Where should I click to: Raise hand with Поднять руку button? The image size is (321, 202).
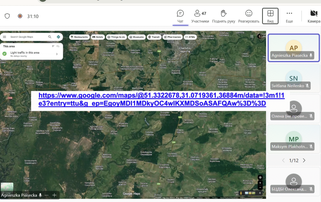click(x=224, y=16)
